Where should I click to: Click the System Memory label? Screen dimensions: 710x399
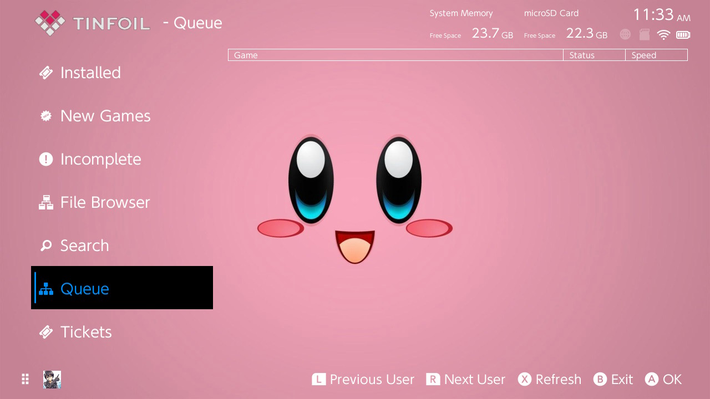point(461,13)
